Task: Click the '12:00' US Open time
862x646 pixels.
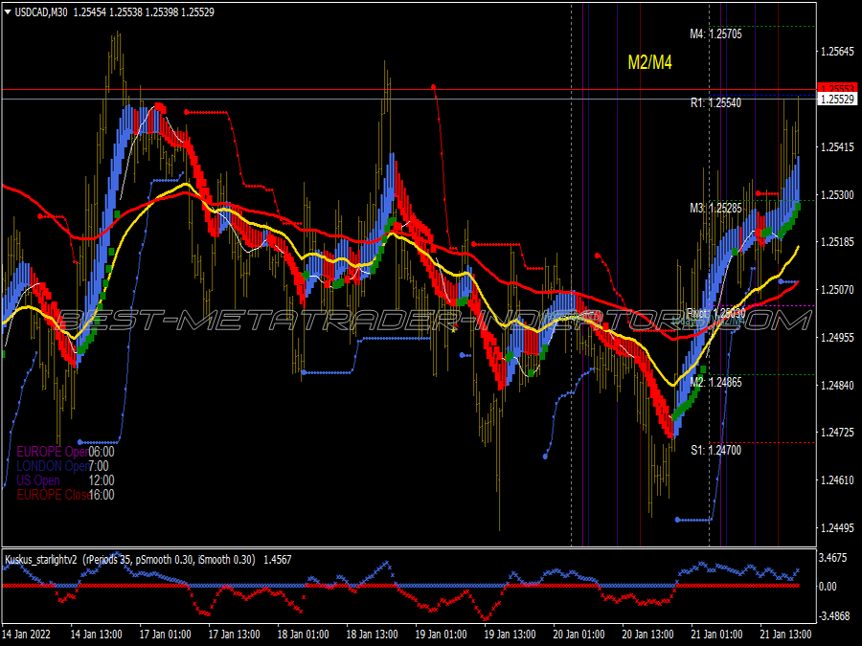Action: (x=102, y=480)
